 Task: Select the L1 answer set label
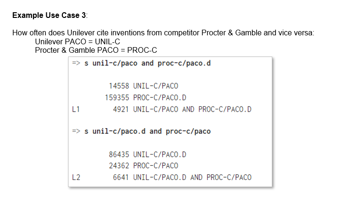point(76,109)
